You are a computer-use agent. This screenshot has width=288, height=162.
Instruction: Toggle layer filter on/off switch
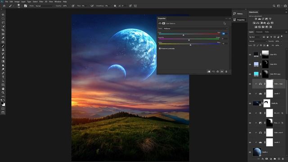pos(282,36)
